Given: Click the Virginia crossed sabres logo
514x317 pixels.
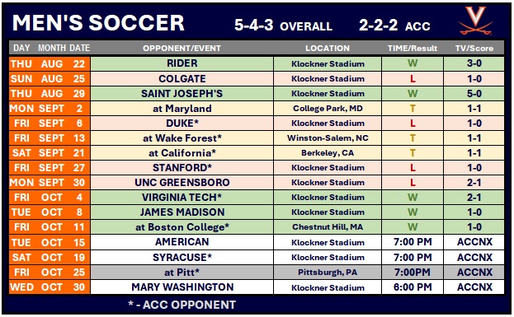Looking at the screenshot, I should click(475, 21).
